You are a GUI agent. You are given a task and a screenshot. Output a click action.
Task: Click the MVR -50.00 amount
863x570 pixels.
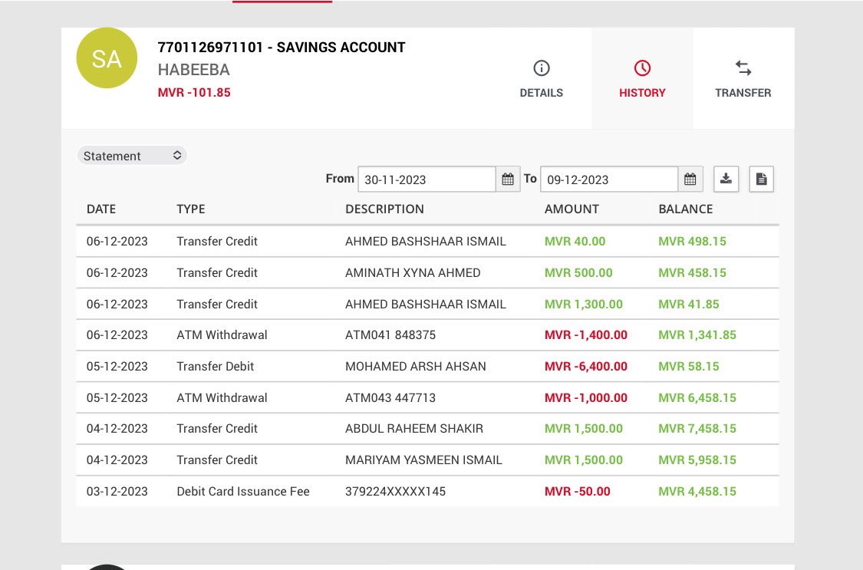pyautogui.click(x=578, y=491)
